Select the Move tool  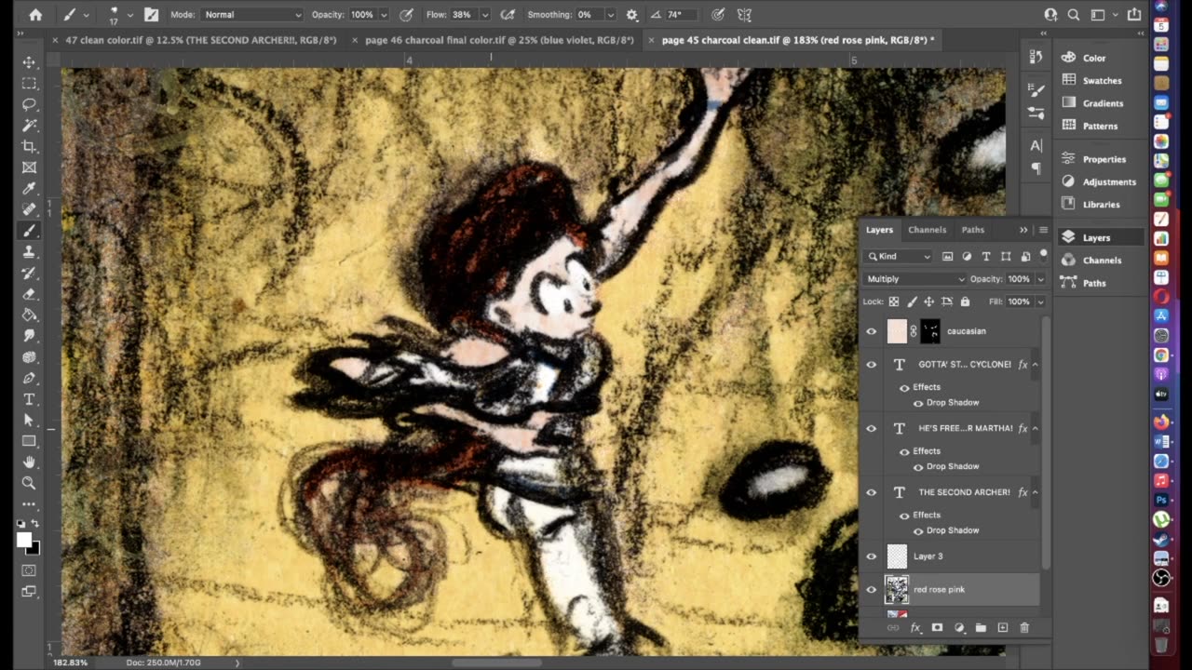(29, 62)
